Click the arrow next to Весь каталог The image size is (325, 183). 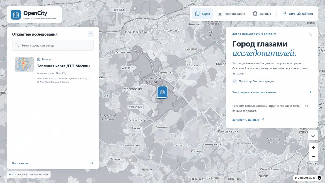tap(92, 163)
